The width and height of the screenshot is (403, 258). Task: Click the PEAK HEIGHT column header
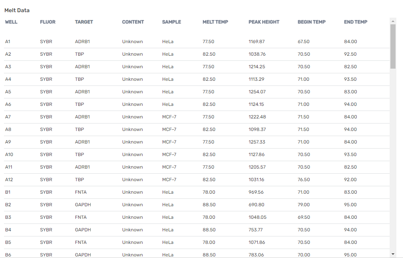click(x=264, y=22)
